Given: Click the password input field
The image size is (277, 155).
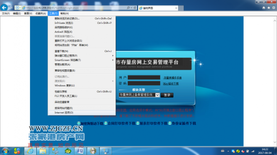Looking at the screenshot, I should click(144, 83).
